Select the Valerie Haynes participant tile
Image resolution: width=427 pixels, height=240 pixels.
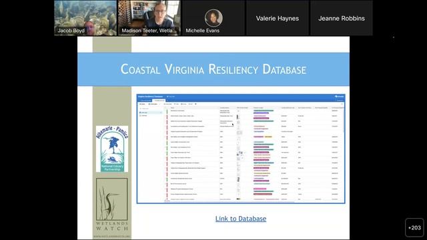click(278, 18)
